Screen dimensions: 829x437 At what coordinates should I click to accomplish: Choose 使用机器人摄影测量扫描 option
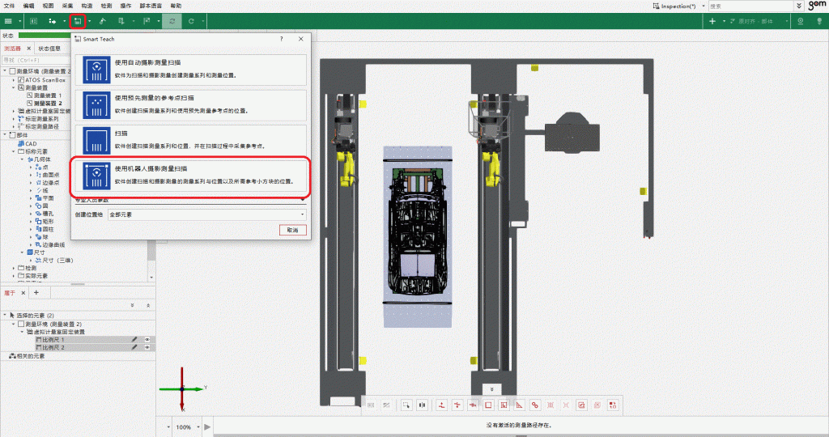point(191,176)
